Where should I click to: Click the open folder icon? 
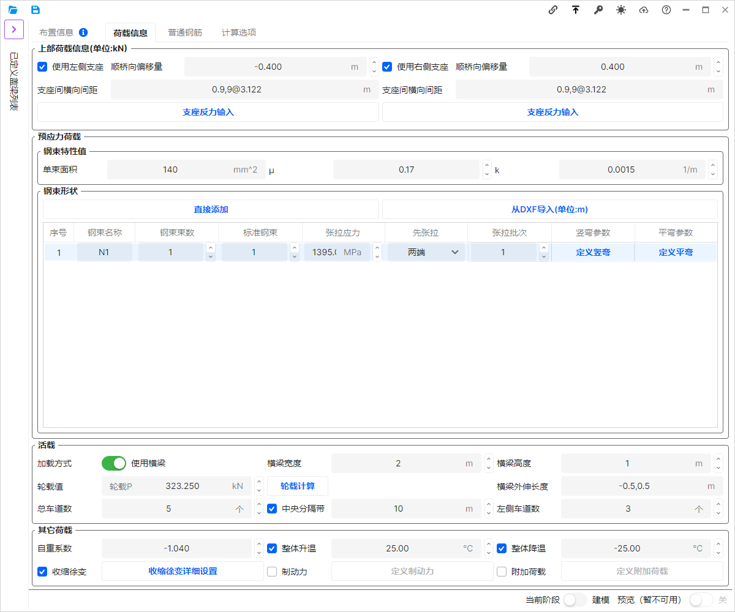(13, 10)
